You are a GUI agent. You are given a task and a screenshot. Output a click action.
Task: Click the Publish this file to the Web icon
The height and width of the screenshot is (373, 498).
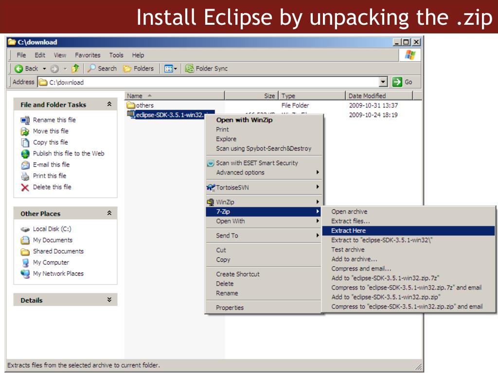coord(25,154)
